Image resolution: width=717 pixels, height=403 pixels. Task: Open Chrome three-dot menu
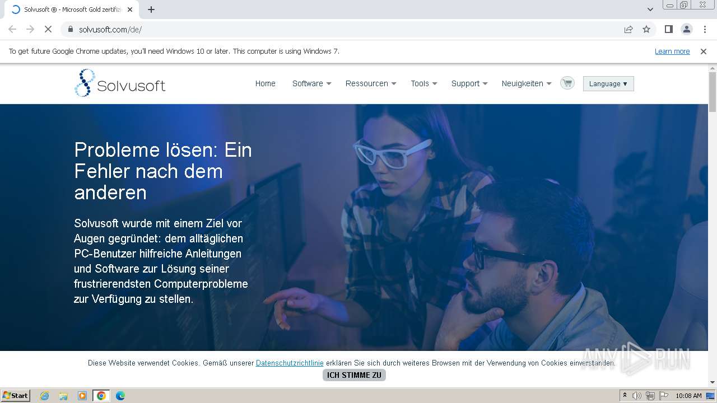pos(704,29)
